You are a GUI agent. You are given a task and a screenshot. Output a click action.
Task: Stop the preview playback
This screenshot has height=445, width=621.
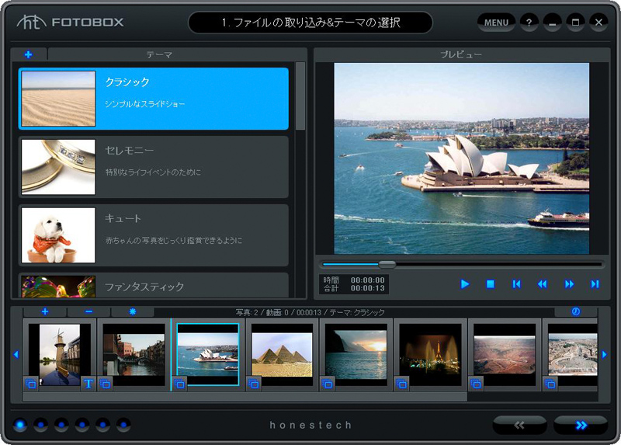click(491, 284)
